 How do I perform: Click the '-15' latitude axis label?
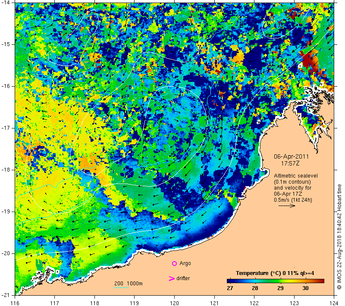5,44
